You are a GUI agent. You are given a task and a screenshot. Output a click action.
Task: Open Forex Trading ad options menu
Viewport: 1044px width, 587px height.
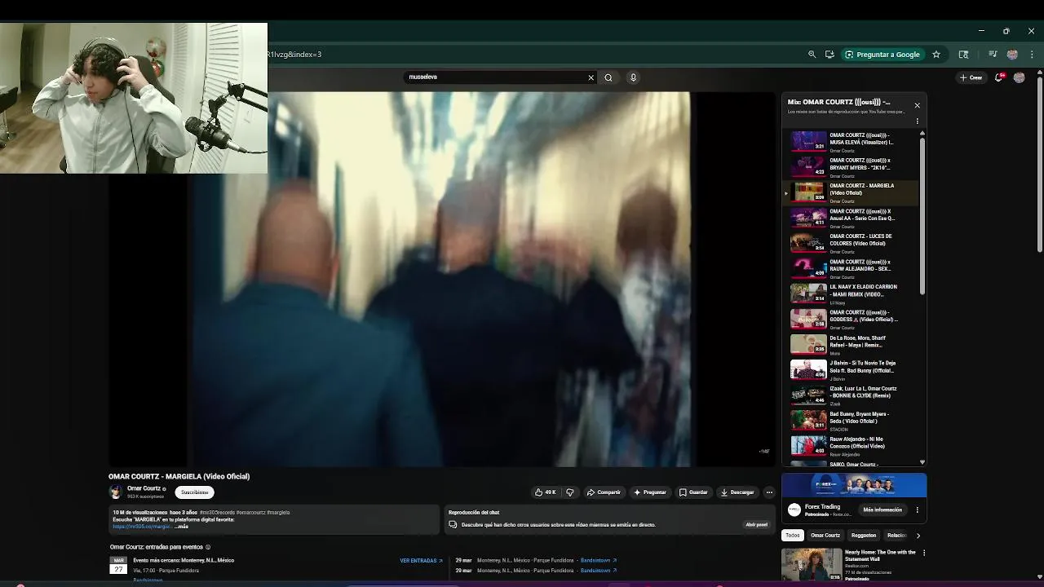pos(917,510)
